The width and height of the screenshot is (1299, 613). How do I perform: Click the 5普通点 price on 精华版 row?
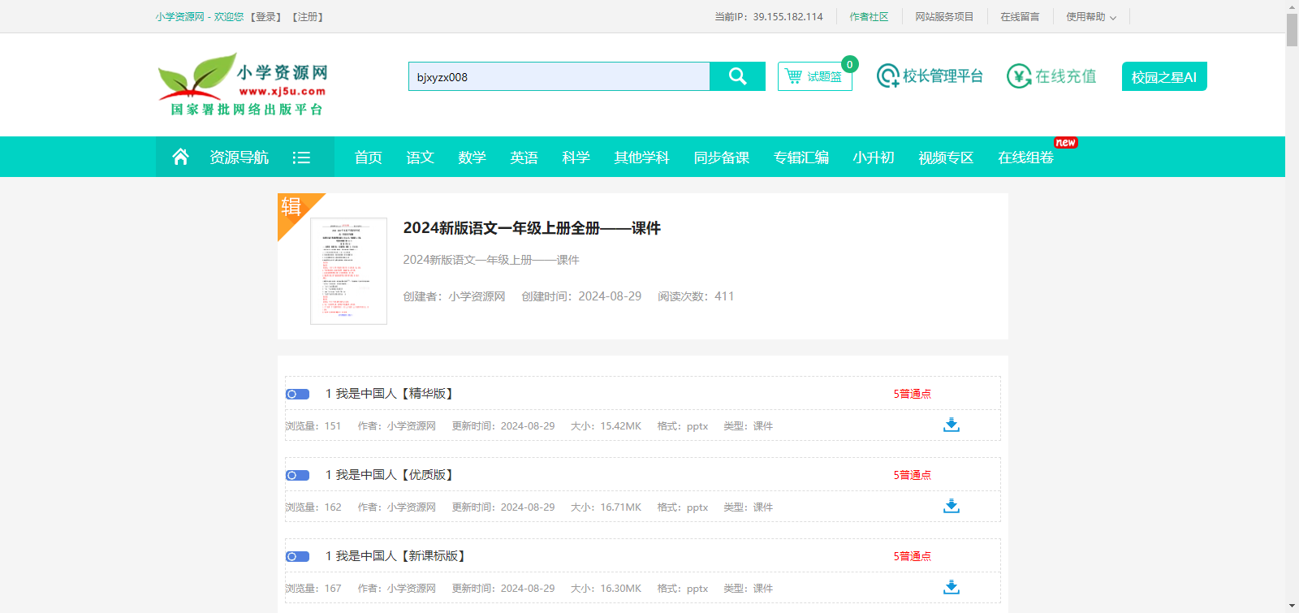pyautogui.click(x=913, y=394)
